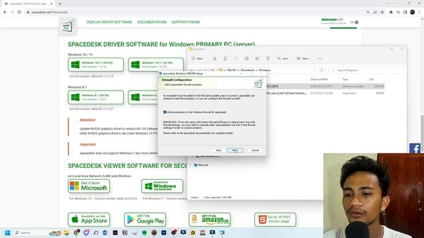The width and height of the screenshot is (424, 238).
Task: Download Windows 10/11 32-bit driver
Action: click(x=156, y=65)
